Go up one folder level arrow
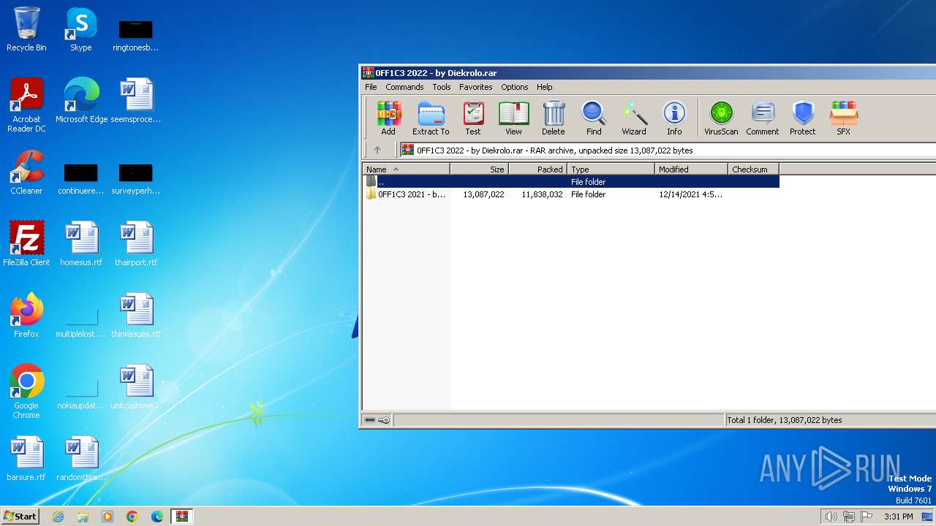The height and width of the screenshot is (526, 936). coord(377,150)
